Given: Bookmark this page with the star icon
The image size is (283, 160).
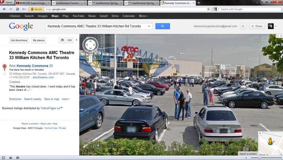Looking at the screenshot, I should point(208,9).
